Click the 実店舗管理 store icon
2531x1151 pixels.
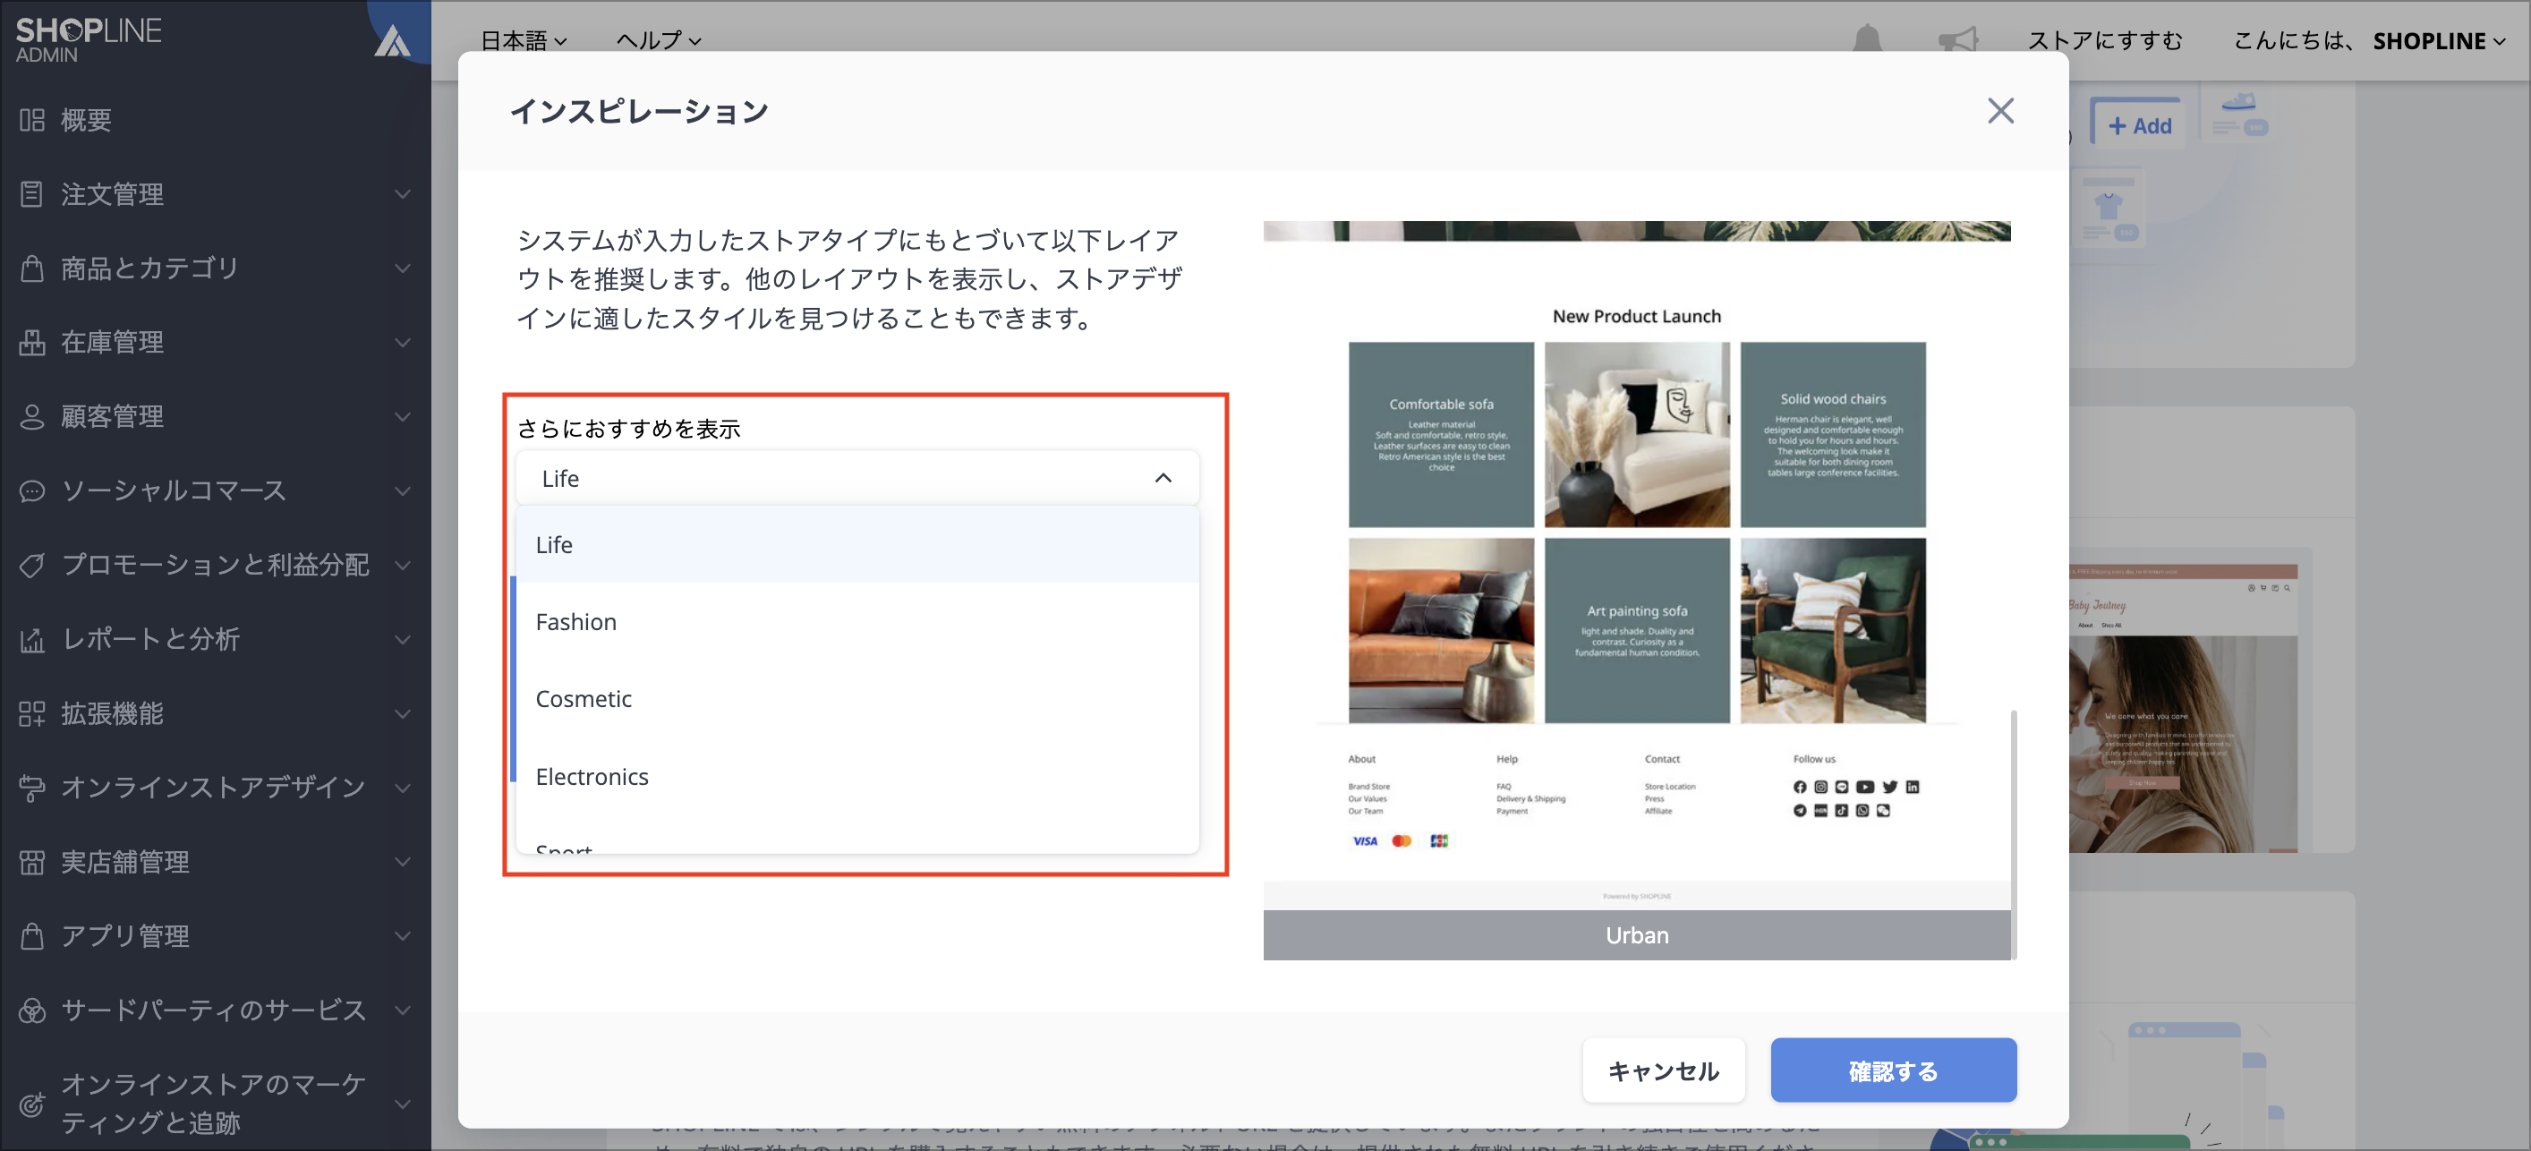31,862
